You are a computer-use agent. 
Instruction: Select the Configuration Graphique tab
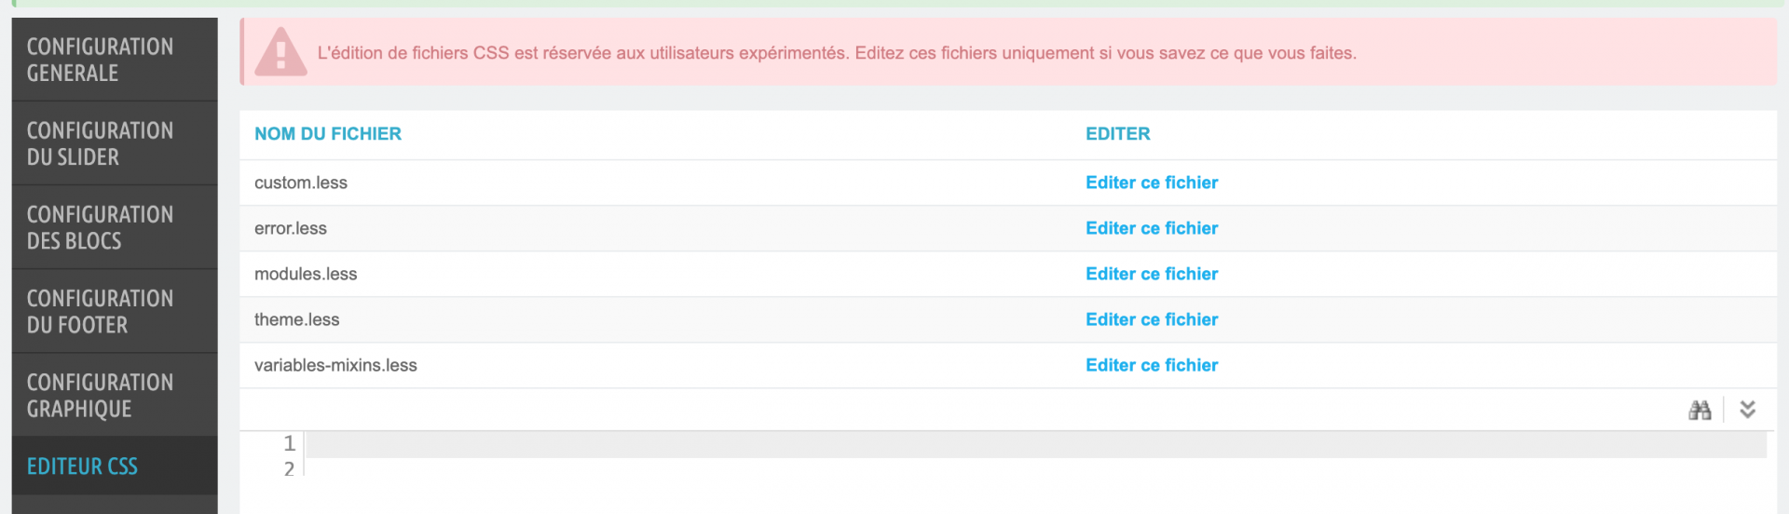coord(115,395)
